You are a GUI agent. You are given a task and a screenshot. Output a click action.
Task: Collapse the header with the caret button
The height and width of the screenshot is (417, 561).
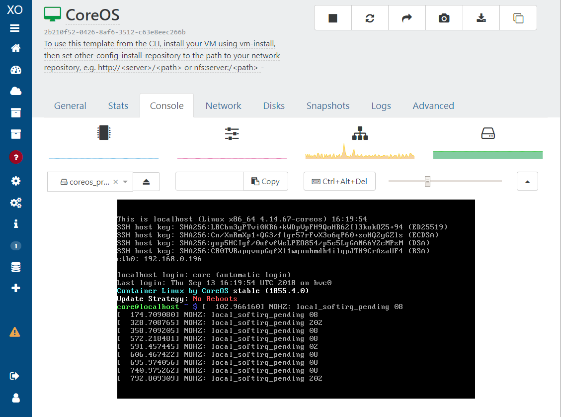[x=527, y=181]
